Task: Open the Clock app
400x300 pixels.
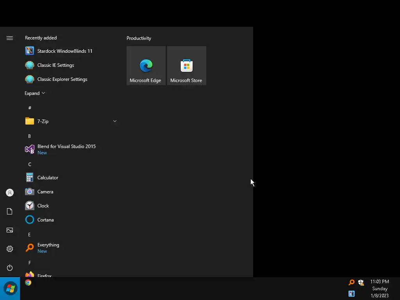Action: pos(71,205)
